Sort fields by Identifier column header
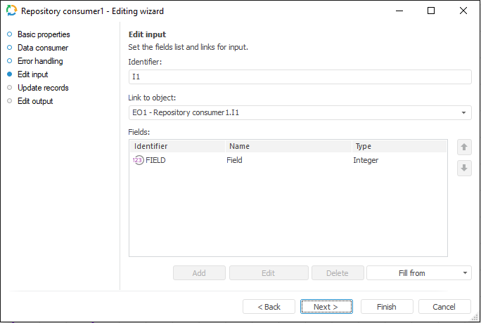This screenshot has height=323, width=481. point(177,146)
